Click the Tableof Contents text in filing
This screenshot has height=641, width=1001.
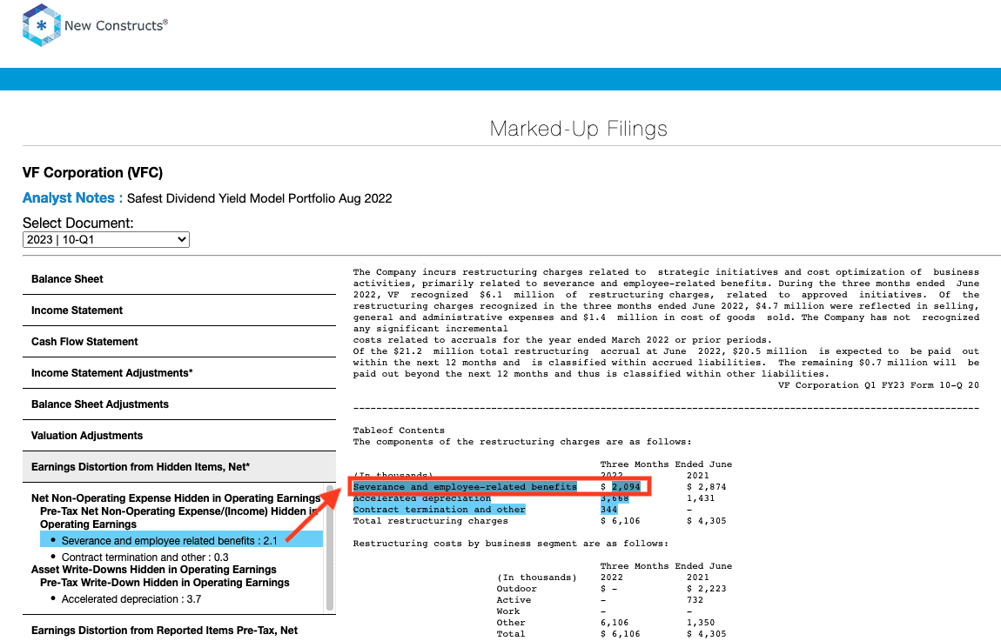[x=399, y=431]
